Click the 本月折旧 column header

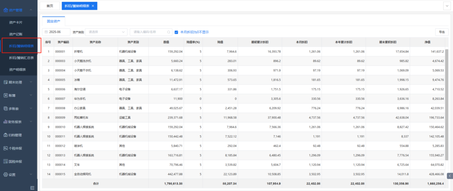coord(302,42)
